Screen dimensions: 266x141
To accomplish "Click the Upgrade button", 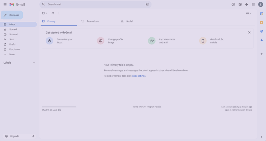I will (20, 136).
